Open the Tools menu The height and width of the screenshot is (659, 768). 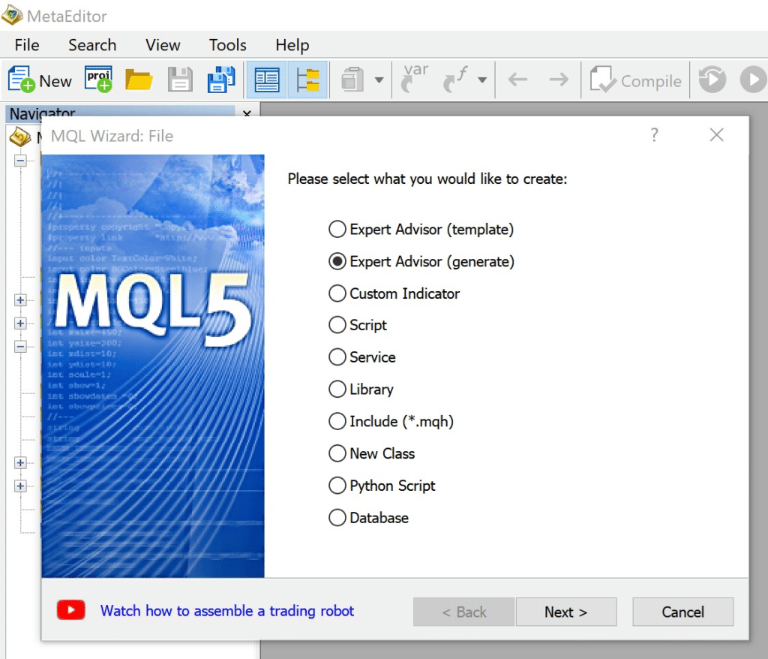pos(227,45)
